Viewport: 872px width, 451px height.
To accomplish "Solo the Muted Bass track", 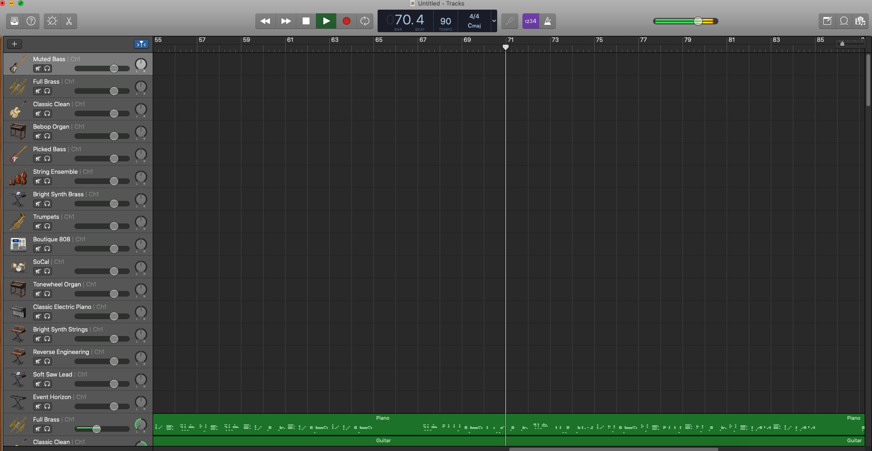I will 47,69.
